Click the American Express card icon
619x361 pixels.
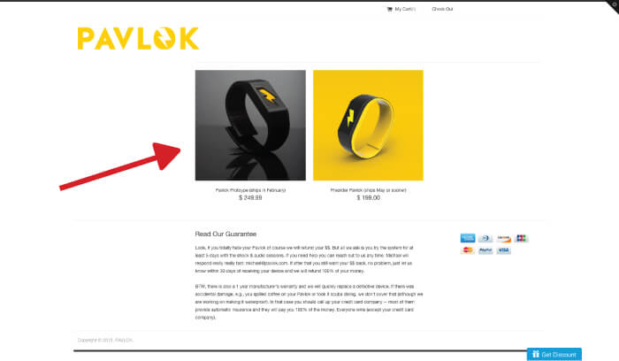(x=468, y=238)
